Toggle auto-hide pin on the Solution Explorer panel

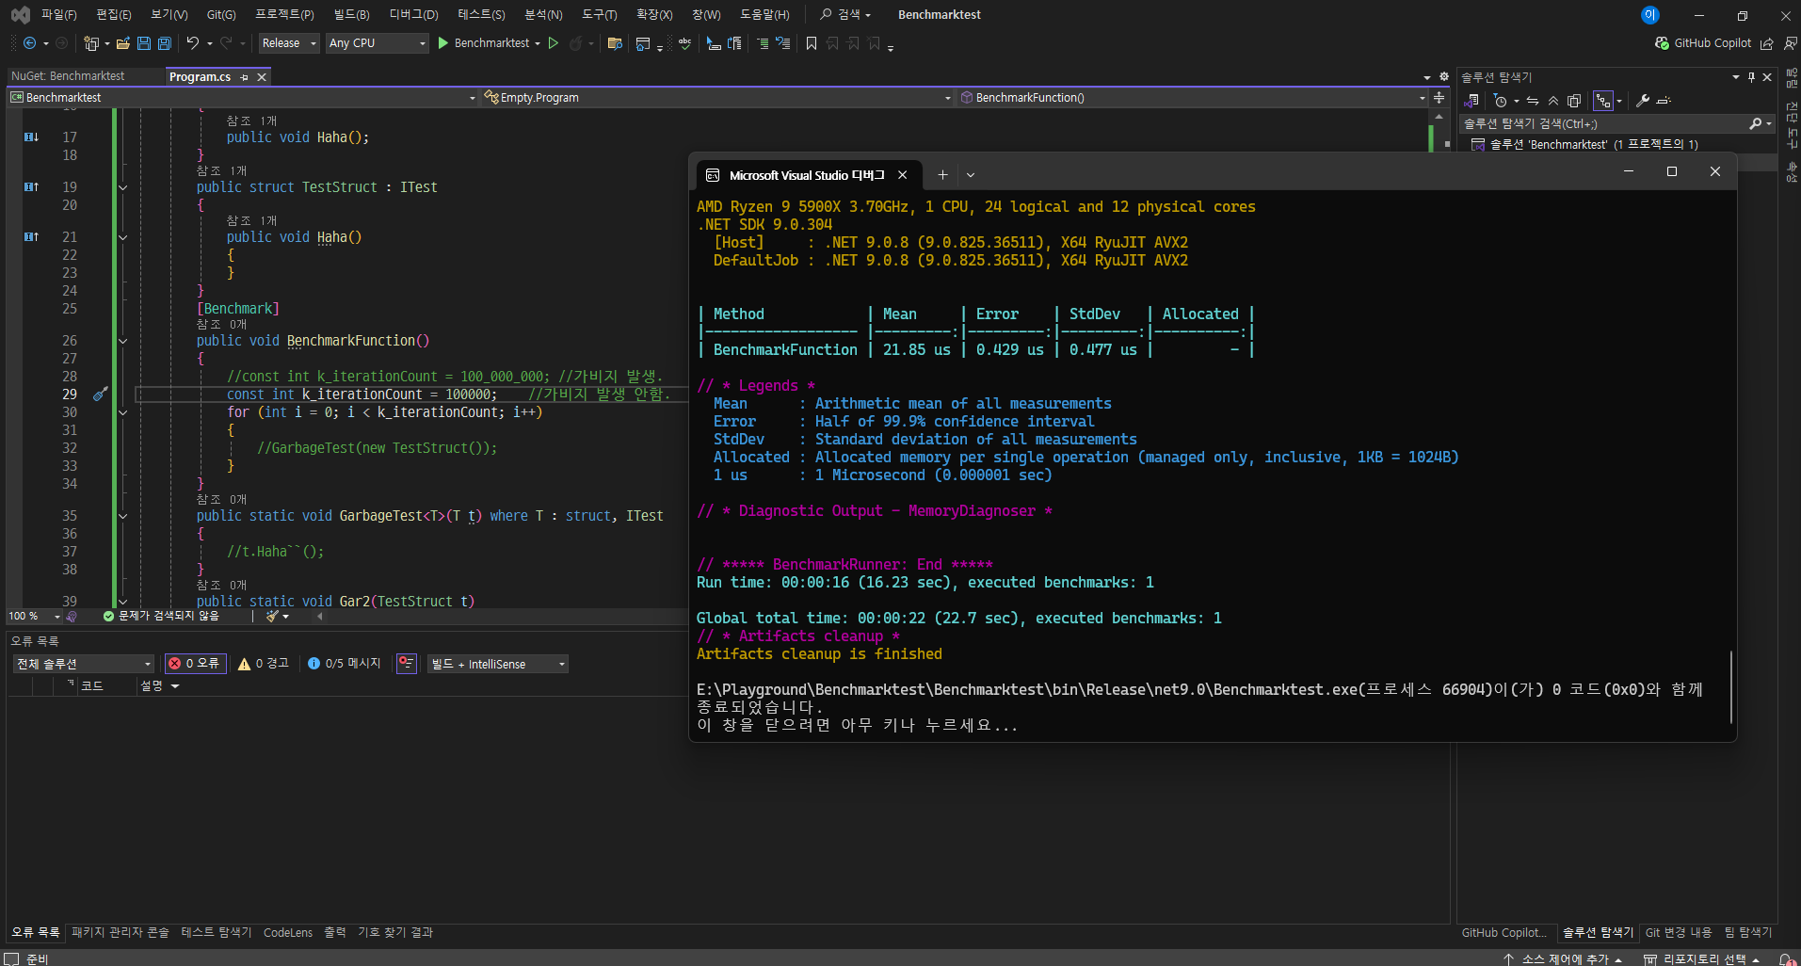[x=1751, y=77]
